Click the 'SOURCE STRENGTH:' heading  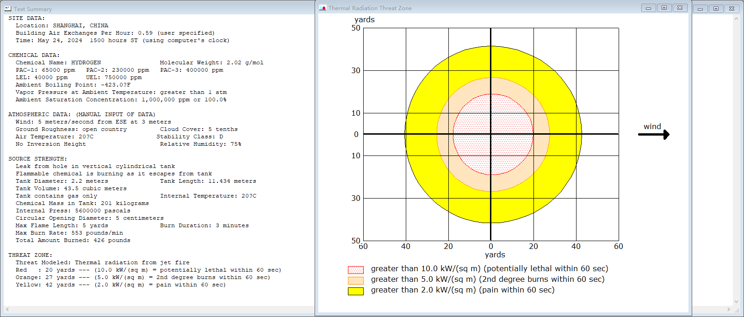(x=38, y=159)
